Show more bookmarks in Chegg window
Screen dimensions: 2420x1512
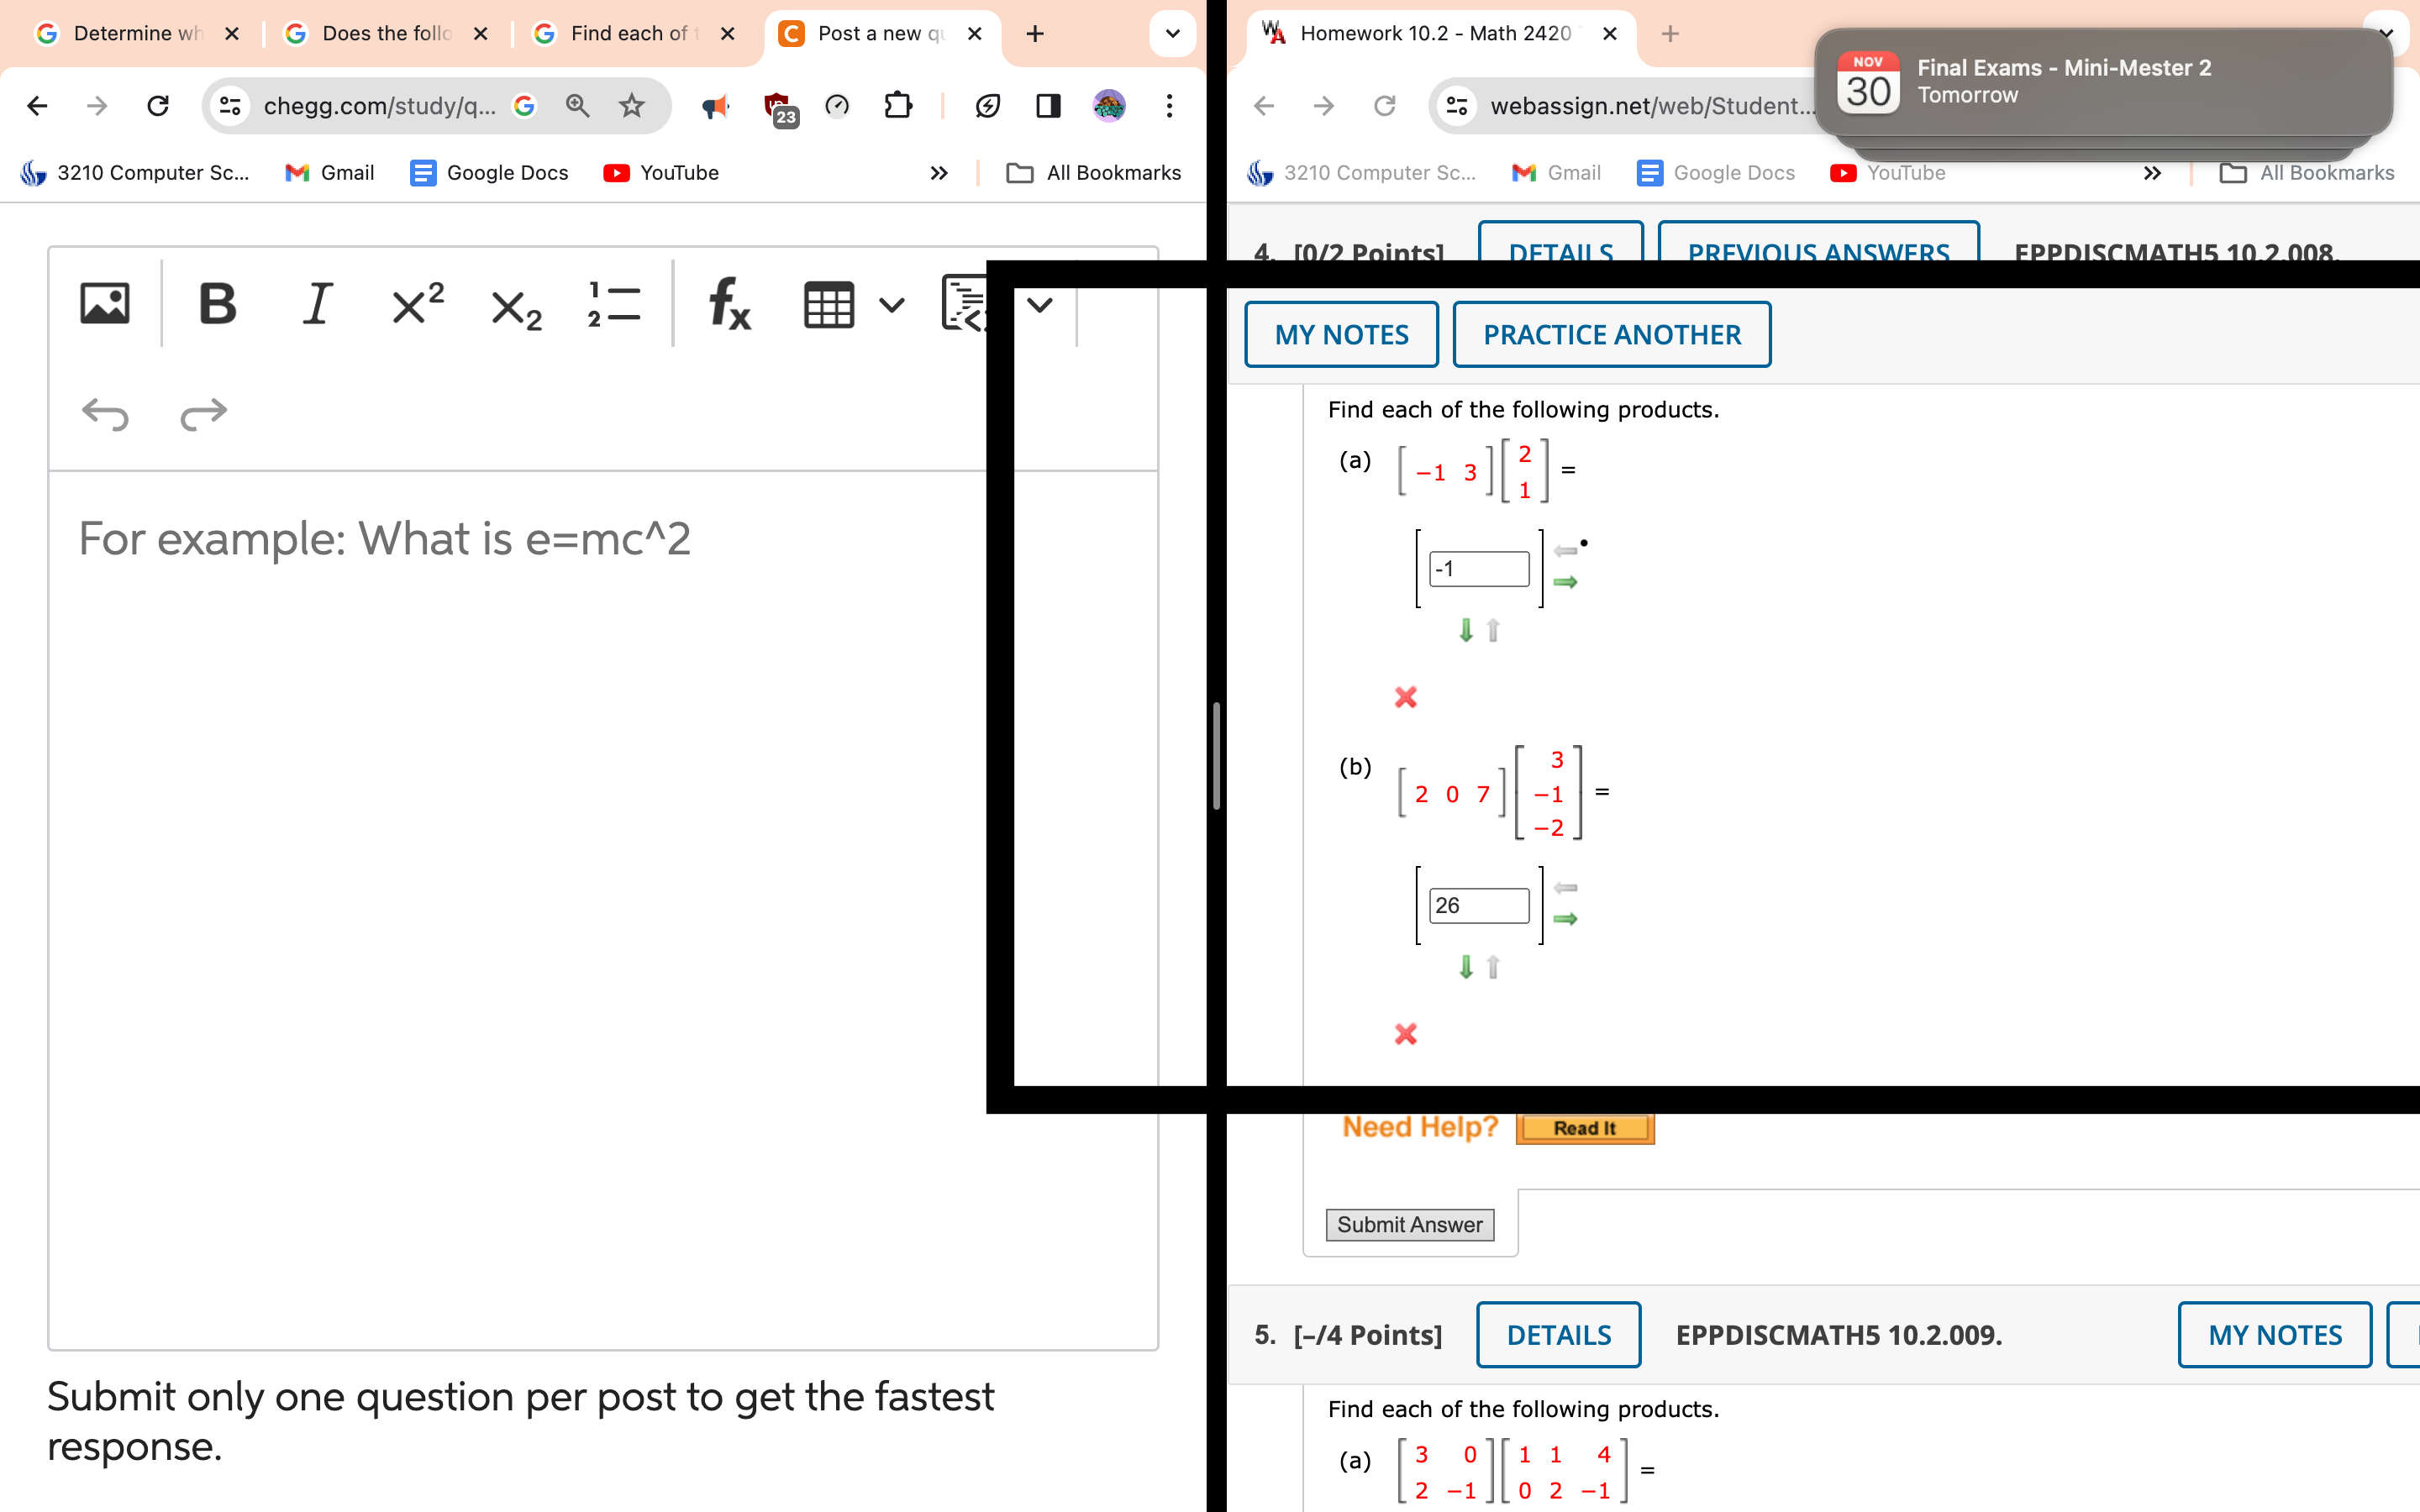[x=938, y=173]
